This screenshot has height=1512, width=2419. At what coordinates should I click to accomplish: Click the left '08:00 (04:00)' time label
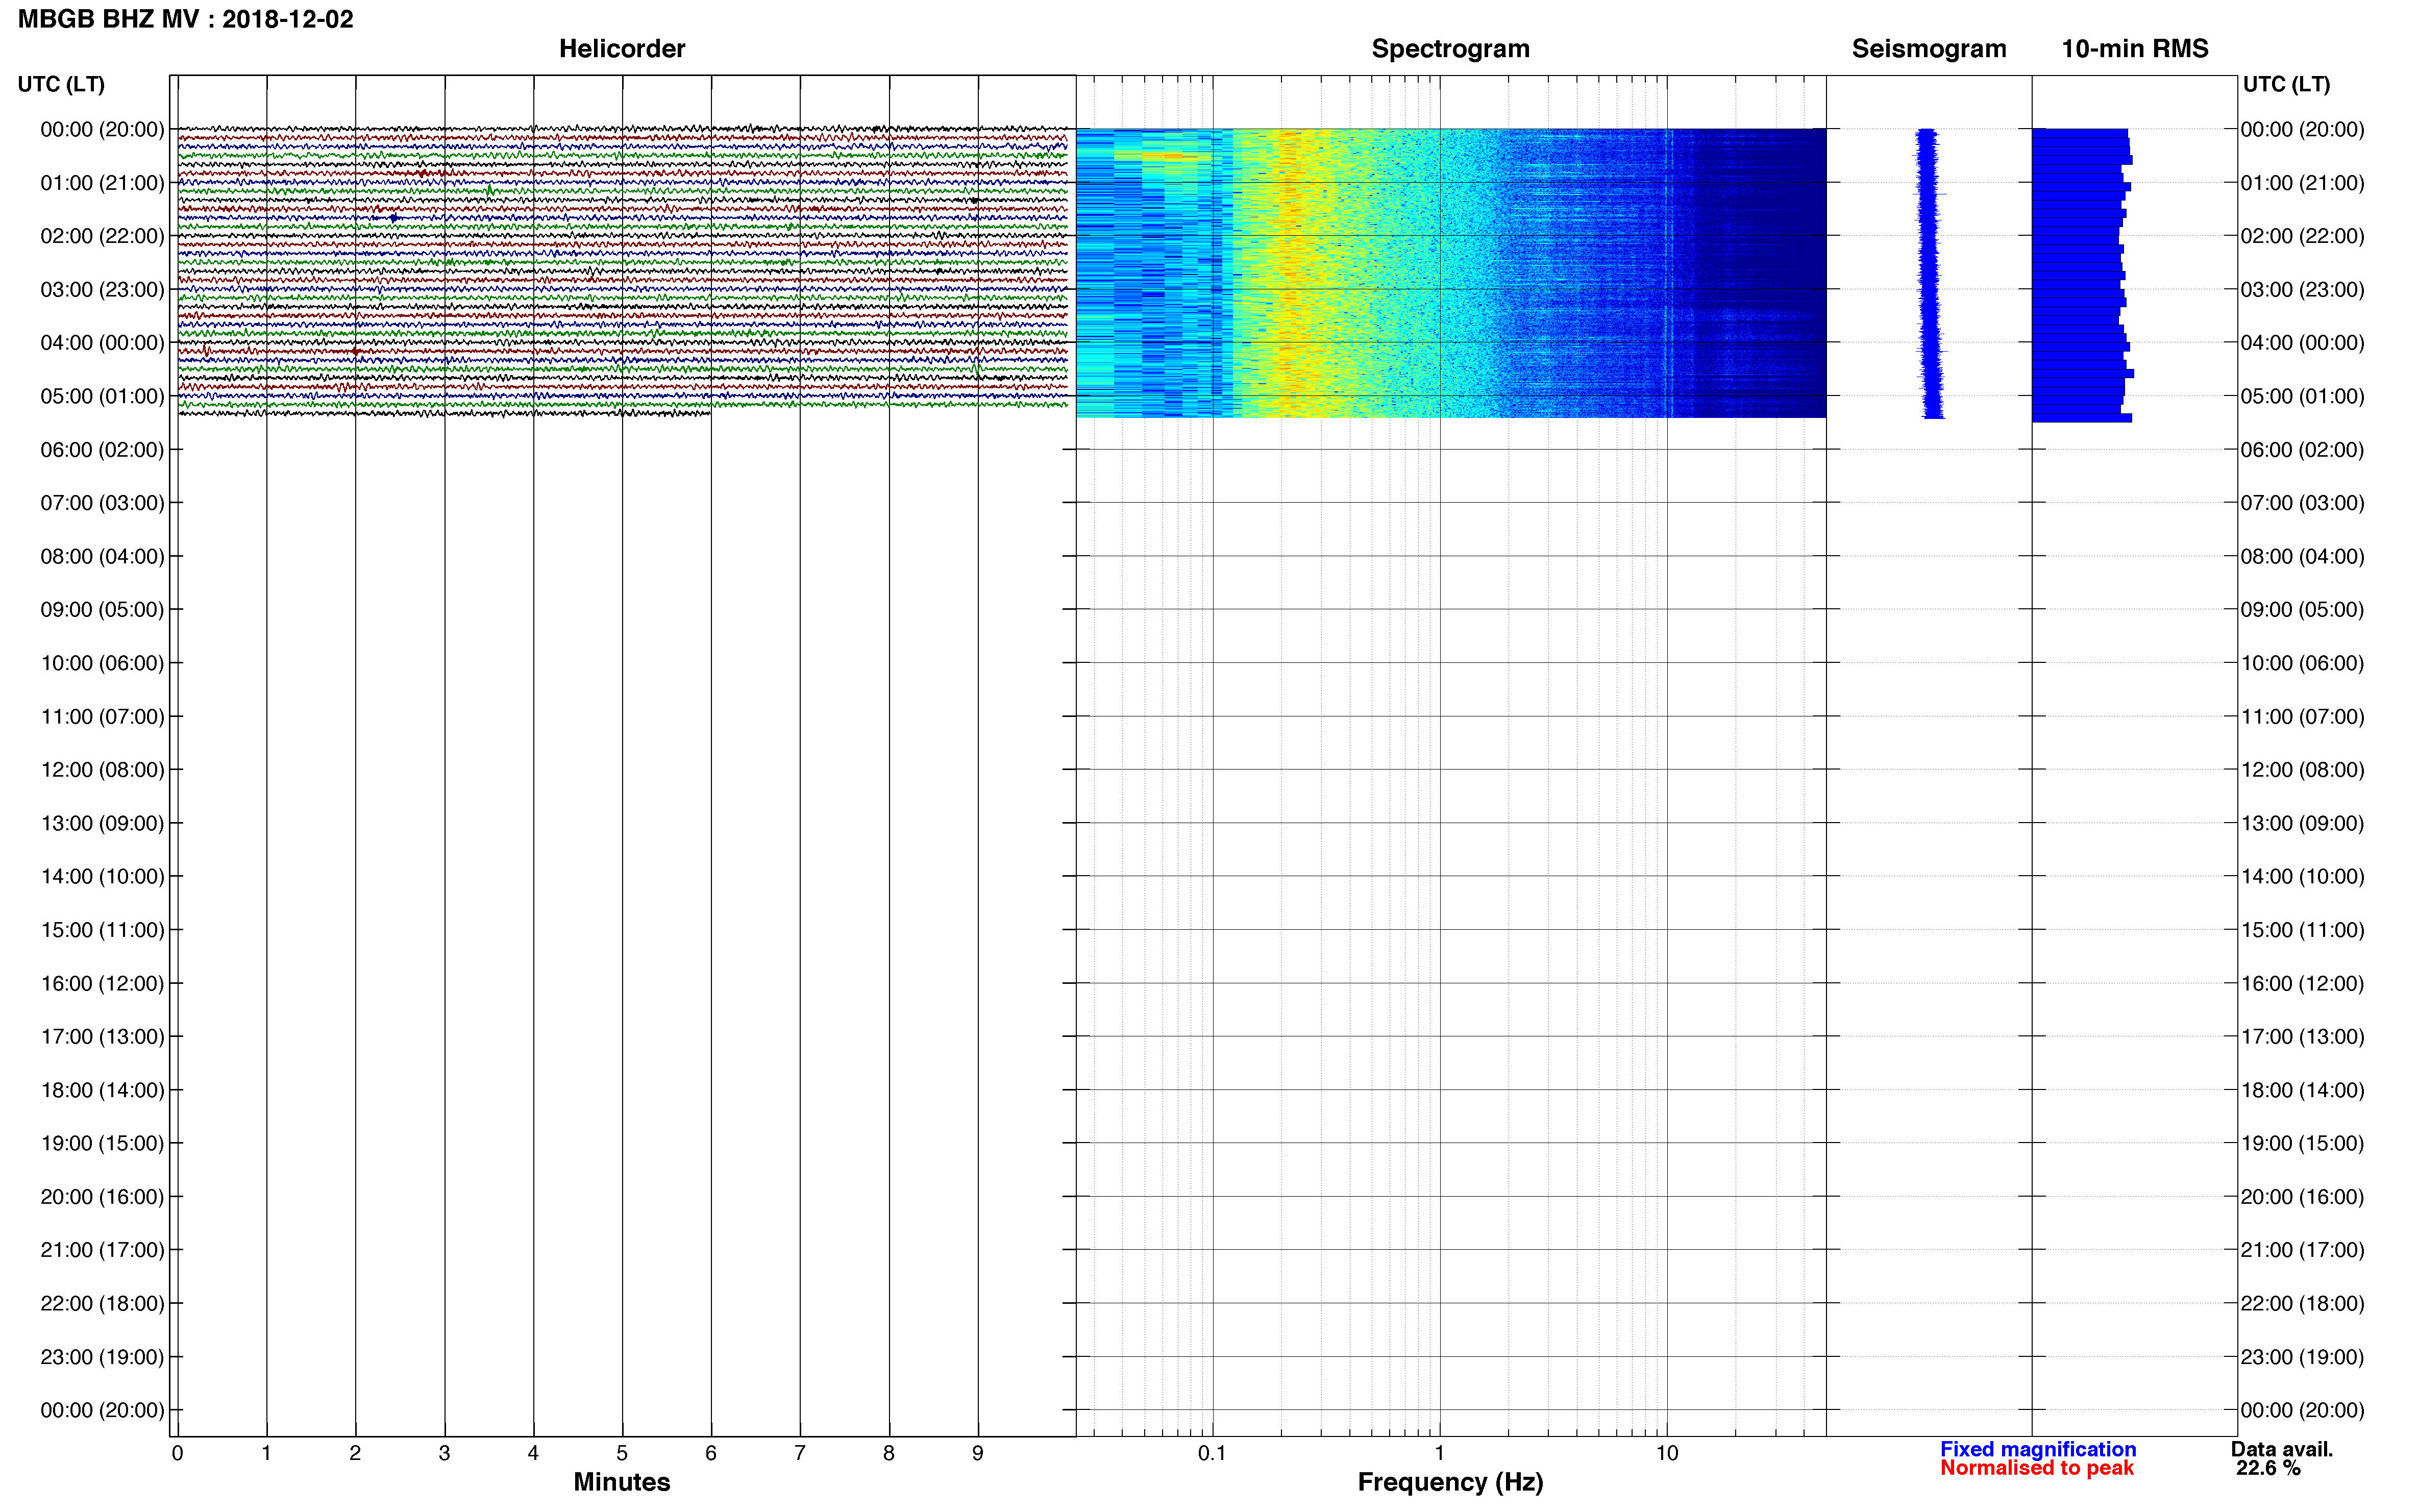pyautogui.click(x=102, y=556)
